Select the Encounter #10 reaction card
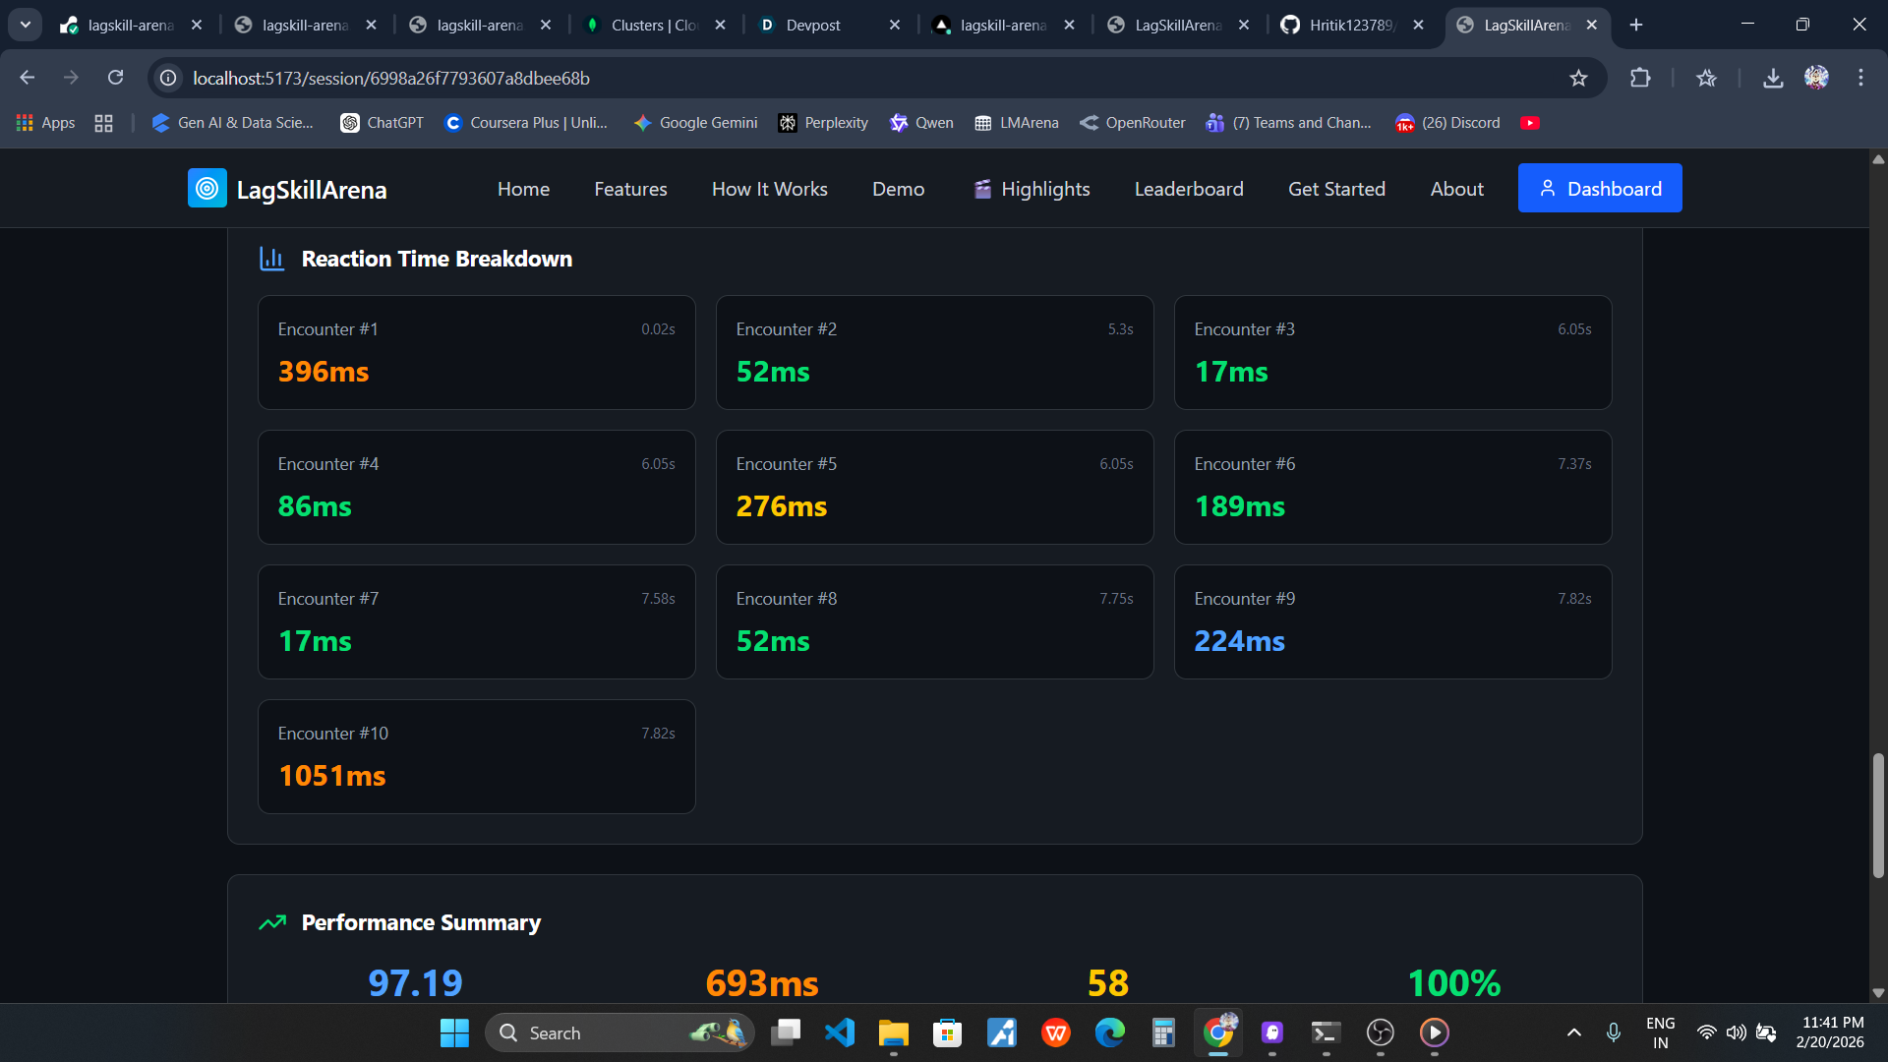The width and height of the screenshot is (1888, 1062). tap(476, 756)
